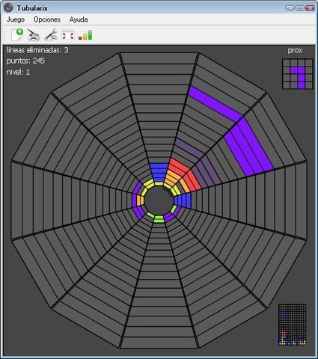
Task: Click the Tubularix app icon in title bar
Action: tap(8, 8)
